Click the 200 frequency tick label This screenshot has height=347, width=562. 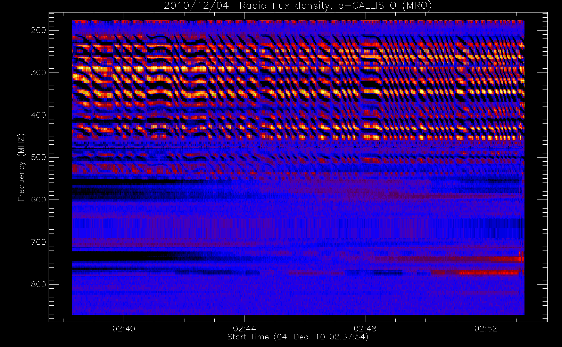(x=39, y=30)
